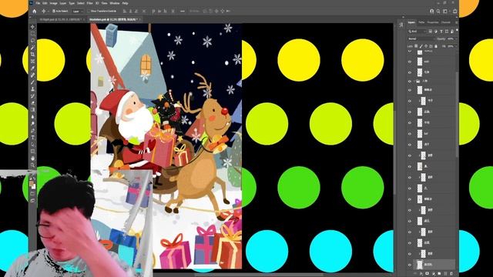Click the background color swatch
The width and height of the screenshot is (493, 277).
(34, 187)
